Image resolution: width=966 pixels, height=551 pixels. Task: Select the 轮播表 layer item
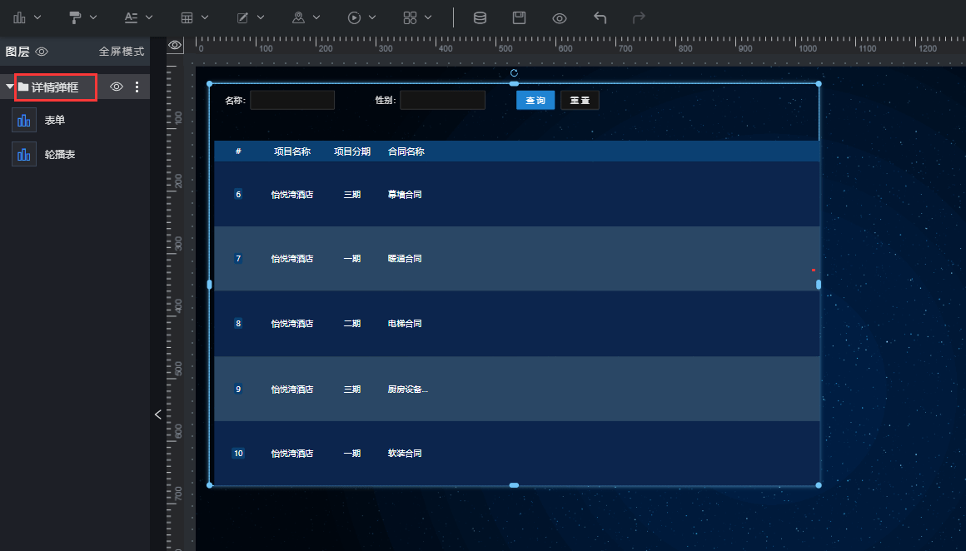click(x=60, y=155)
